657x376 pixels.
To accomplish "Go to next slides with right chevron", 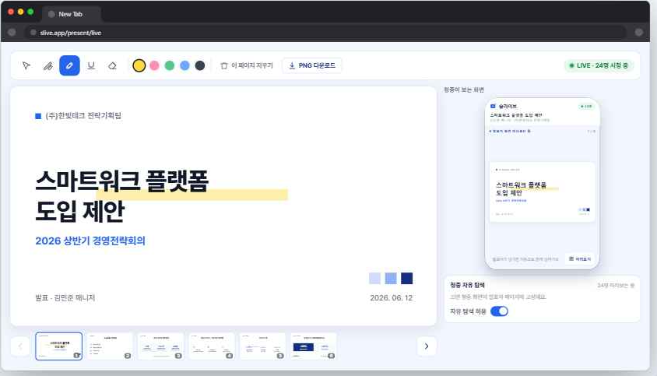I will [x=427, y=346].
